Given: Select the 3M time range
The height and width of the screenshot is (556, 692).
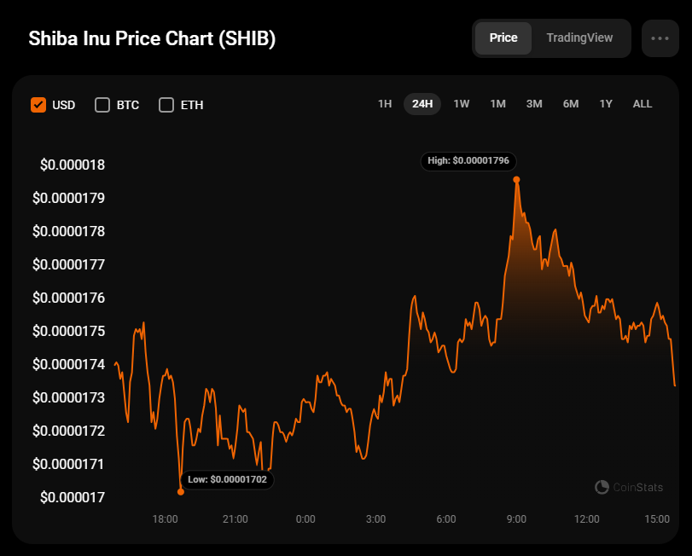Looking at the screenshot, I should (534, 104).
